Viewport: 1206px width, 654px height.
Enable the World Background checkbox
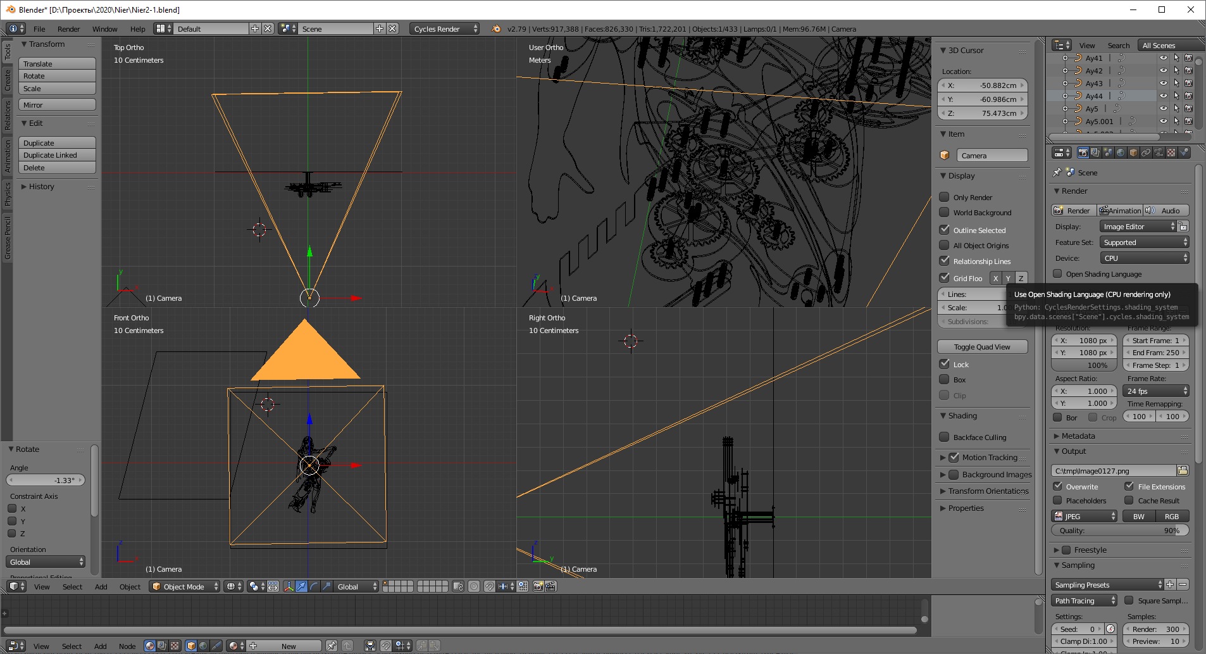click(x=944, y=212)
